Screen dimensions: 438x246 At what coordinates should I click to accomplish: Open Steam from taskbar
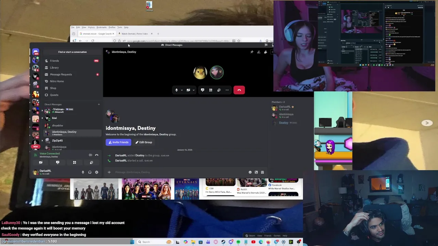(223, 242)
